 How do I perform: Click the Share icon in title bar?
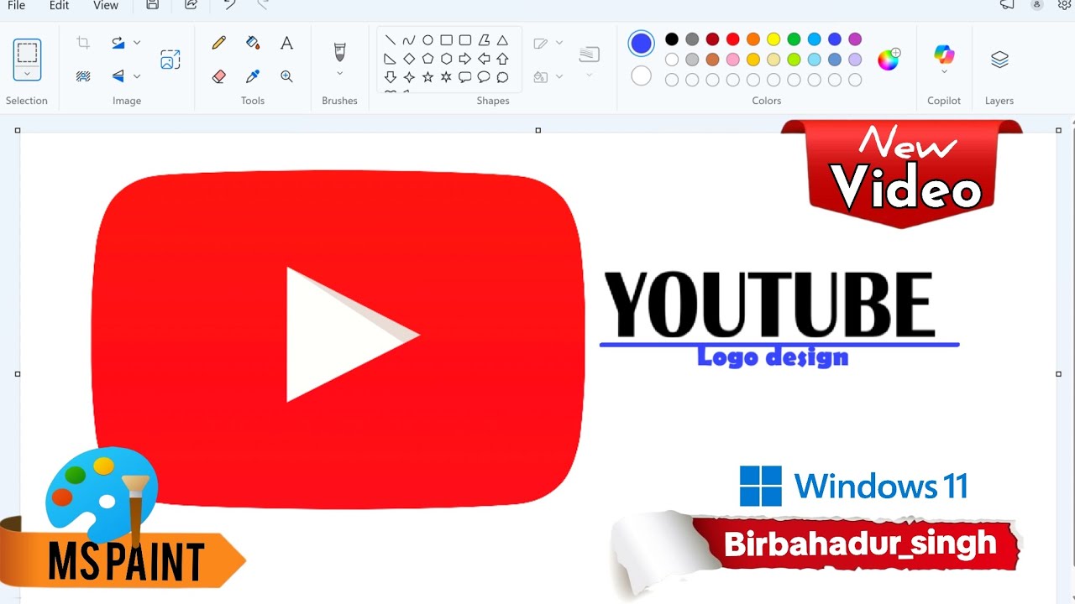[191, 5]
